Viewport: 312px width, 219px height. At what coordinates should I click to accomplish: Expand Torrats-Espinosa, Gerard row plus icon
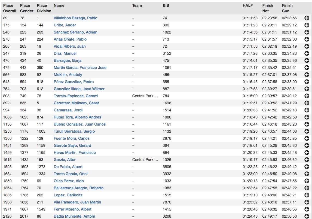[x=307, y=96]
